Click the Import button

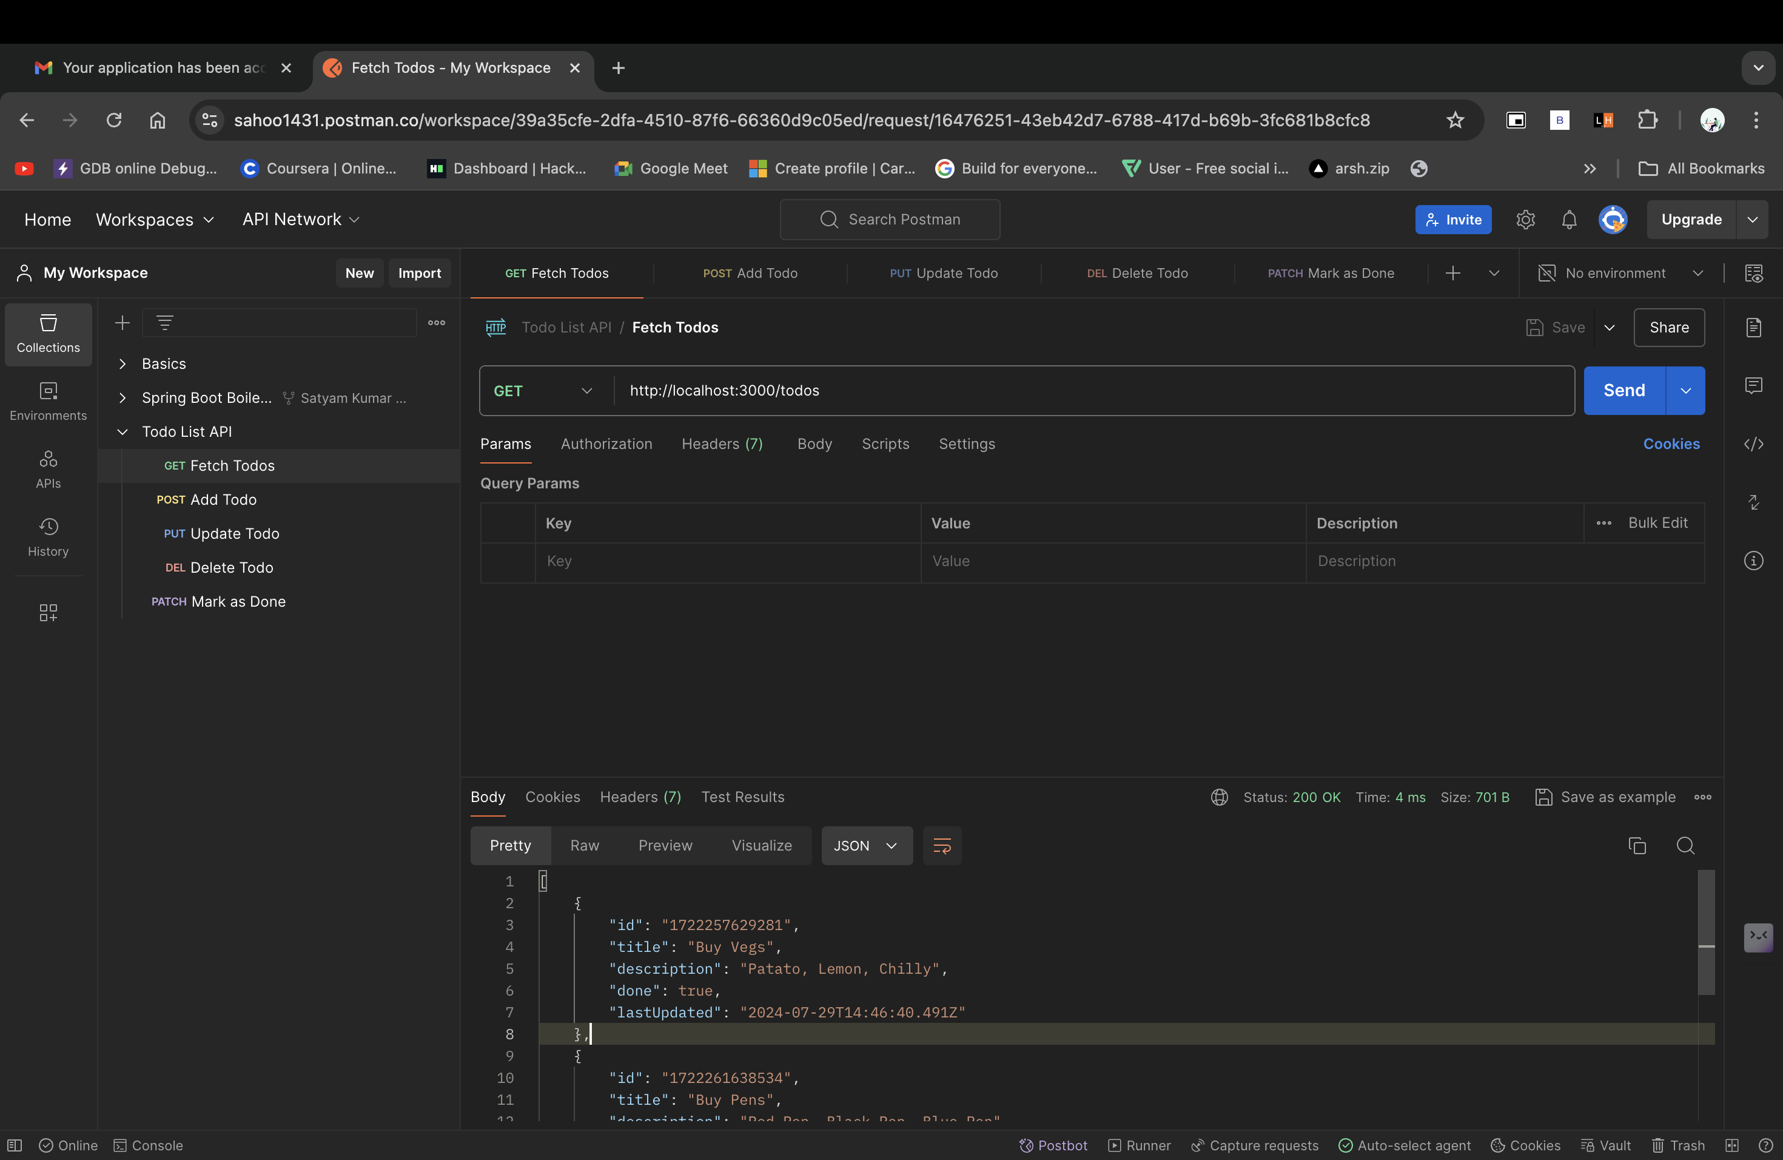[420, 273]
